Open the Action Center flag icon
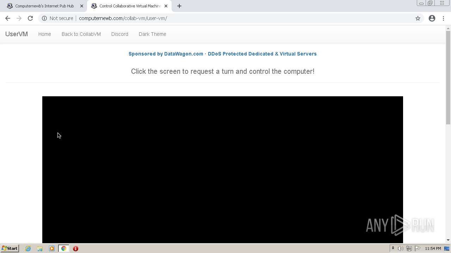Viewport: 451px width, 253px height. tap(417, 248)
